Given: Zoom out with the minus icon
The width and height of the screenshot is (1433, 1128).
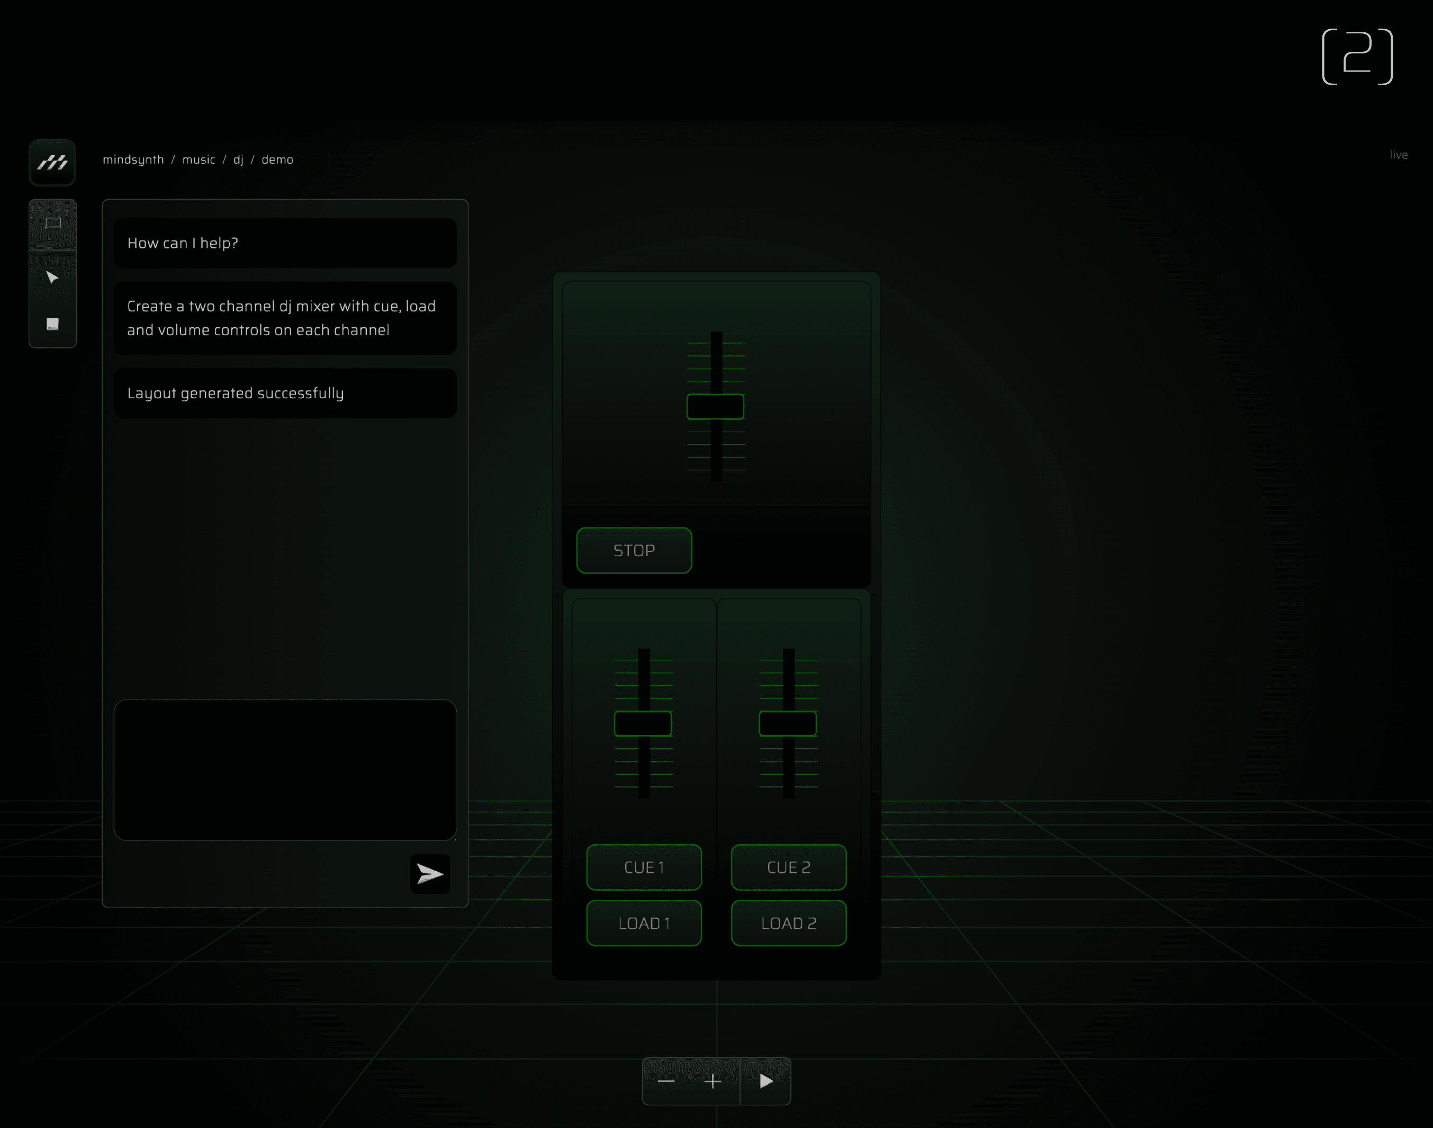Looking at the screenshot, I should (x=666, y=1081).
